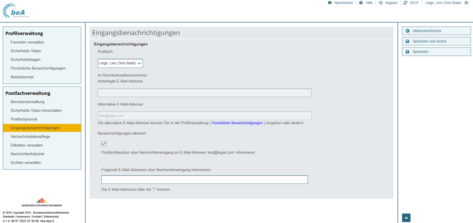473x223 pixels.
Task: Open Etiketten verwalten
Action: pos(27,145)
